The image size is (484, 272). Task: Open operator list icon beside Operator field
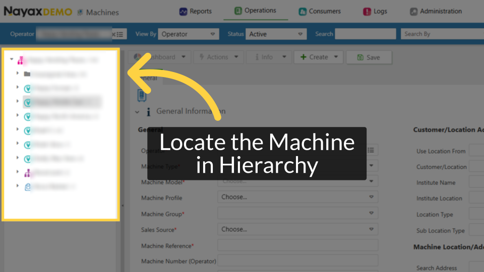coord(120,34)
